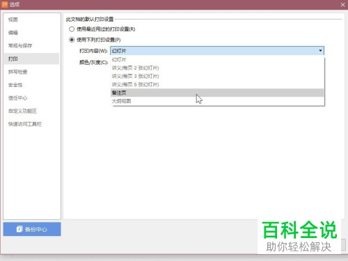Choose 讲义(每页 3 张幻灯片) option
348x261 pixels.
(x=217, y=76)
